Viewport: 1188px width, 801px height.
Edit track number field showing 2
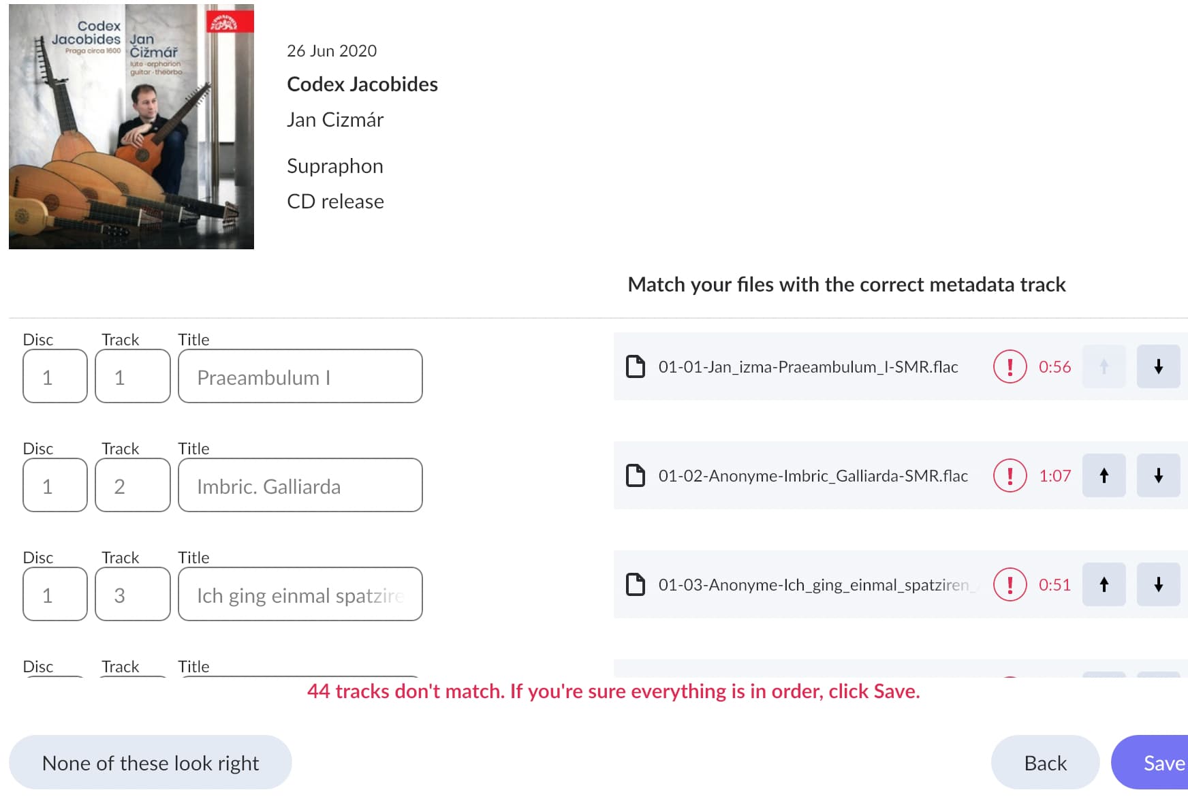click(x=133, y=486)
